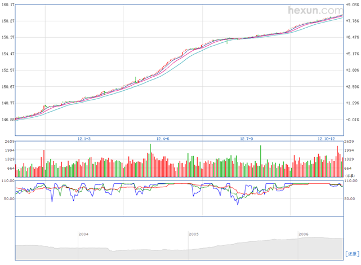This screenshot has width=361, height=265.
Task: Click the +9.05% right axis label
Action: (x=352, y=5)
